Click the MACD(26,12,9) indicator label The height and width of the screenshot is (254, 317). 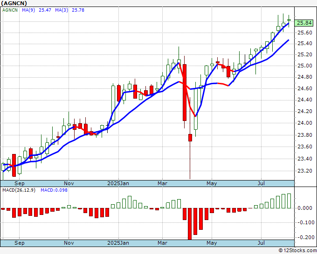point(19,190)
